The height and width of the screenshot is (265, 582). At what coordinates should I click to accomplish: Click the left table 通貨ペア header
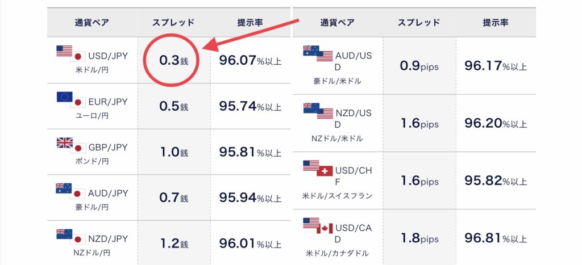coord(92,22)
